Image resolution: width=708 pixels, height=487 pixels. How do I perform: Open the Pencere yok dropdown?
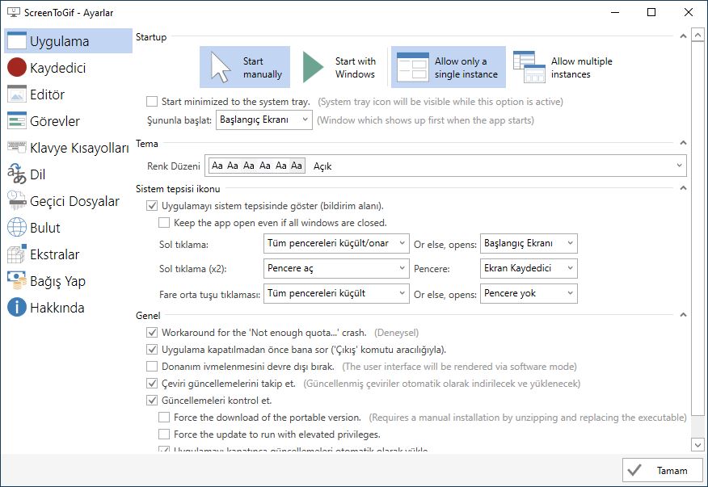(529, 293)
